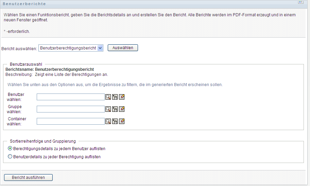Image resolution: width=310 pixels, height=186 pixels.
Task: Open the history list icon for Benutzer wählen
Action: click(x=115, y=97)
